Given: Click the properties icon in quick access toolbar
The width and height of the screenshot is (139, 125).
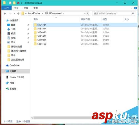Looking at the screenshot, I should [10, 3].
